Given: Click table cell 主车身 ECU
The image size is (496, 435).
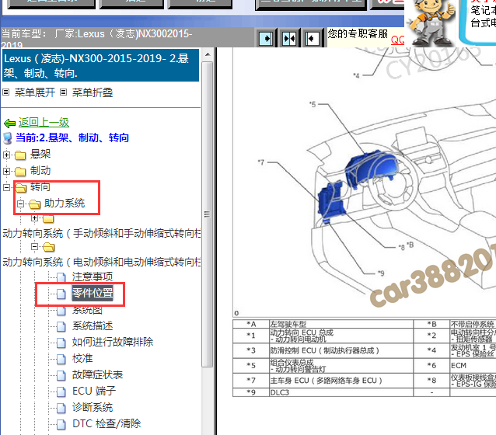Looking at the screenshot, I should [341, 381].
